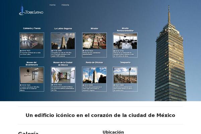
Task: Click the phone icon next to 5518 1710
Action: point(114,51)
